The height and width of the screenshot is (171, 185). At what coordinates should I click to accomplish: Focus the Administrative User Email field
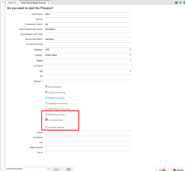click(x=88, y=34)
